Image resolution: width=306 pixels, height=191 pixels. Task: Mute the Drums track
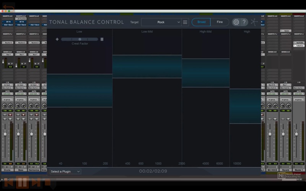click(x=10, y=119)
